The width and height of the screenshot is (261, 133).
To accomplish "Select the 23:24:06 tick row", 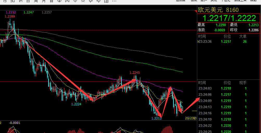I will [x=229, y=94].
